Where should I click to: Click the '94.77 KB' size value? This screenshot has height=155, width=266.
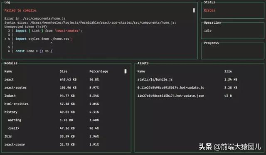(67, 96)
